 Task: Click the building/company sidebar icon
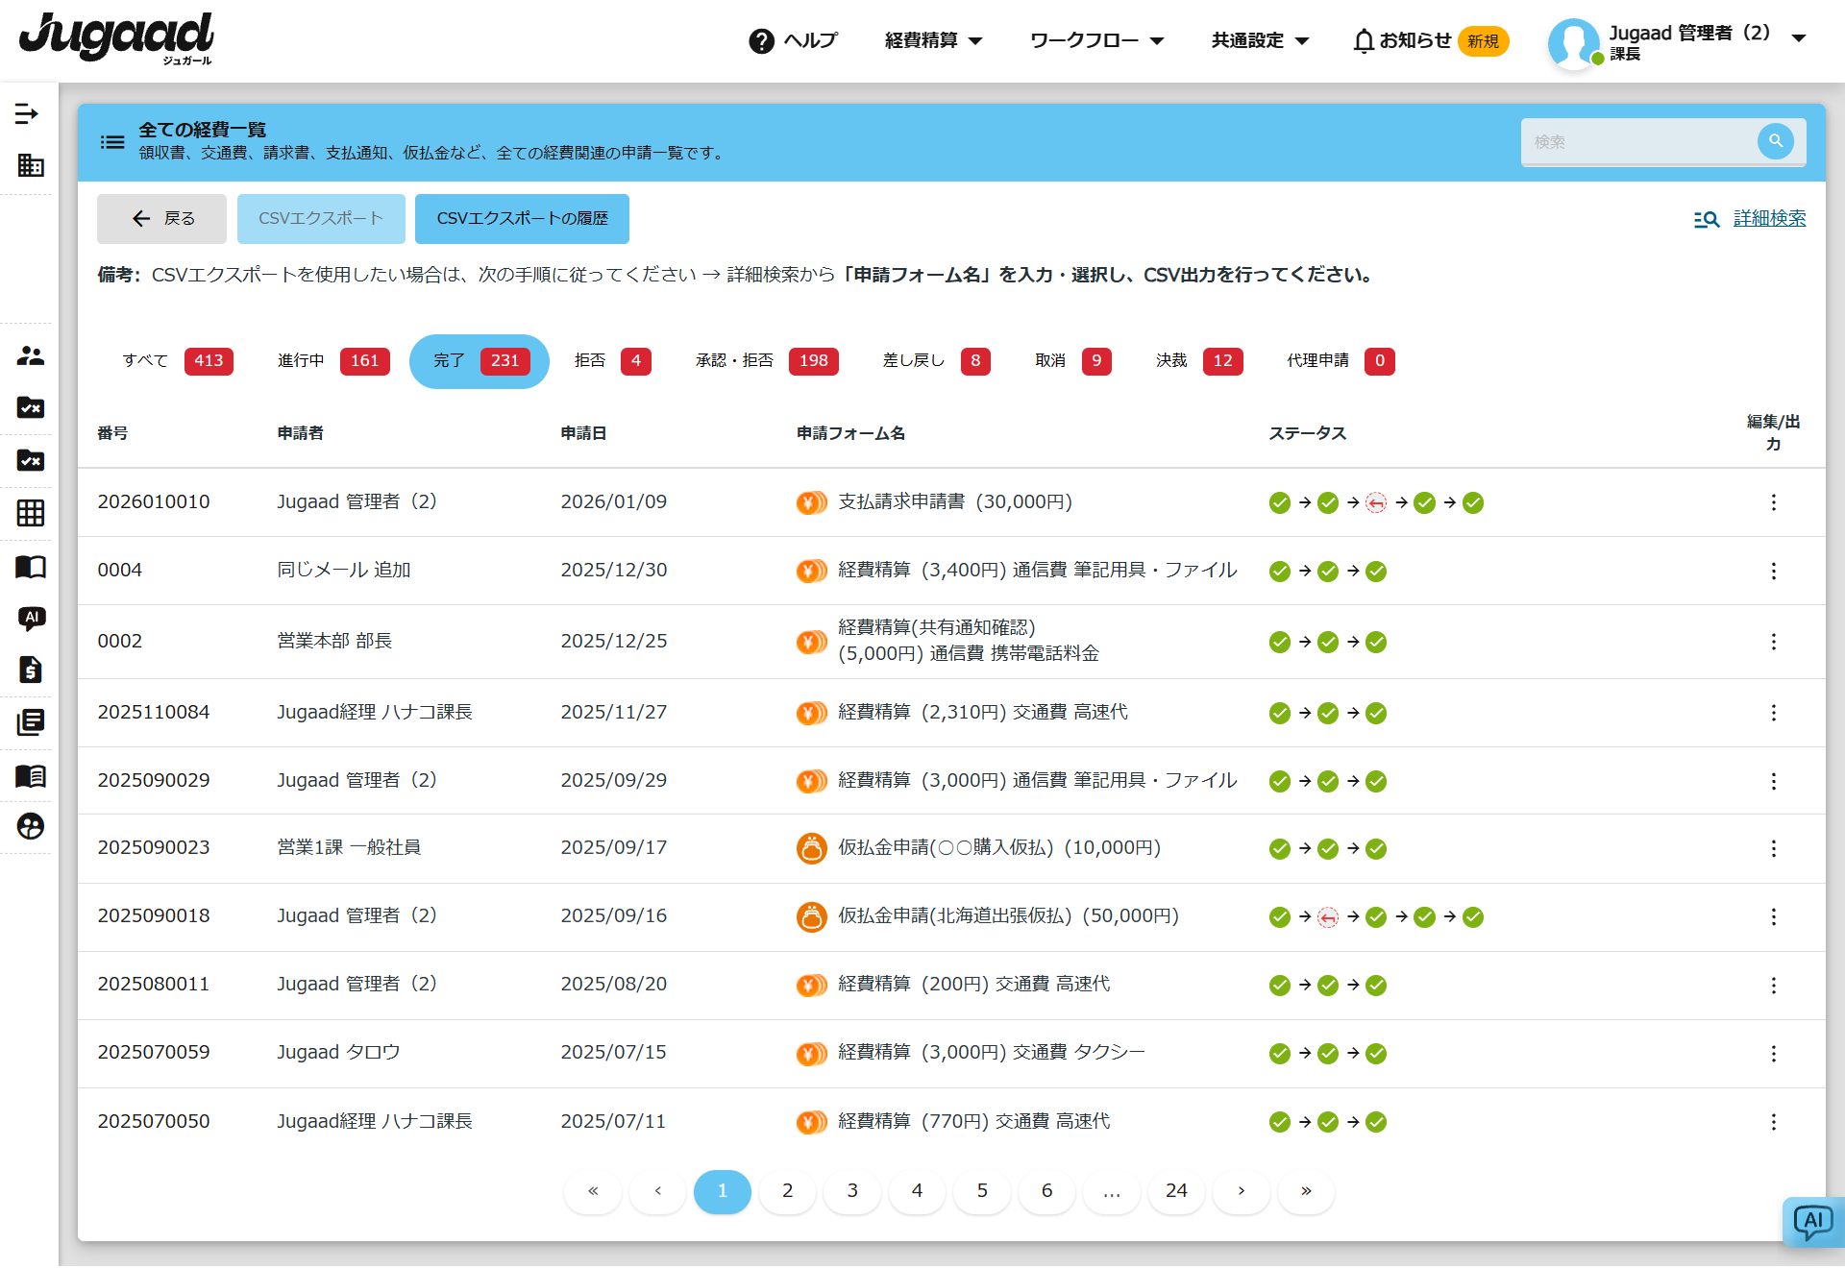pos(30,165)
